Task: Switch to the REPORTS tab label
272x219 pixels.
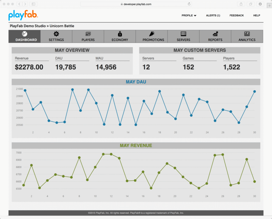Action: (x=215, y=40)
